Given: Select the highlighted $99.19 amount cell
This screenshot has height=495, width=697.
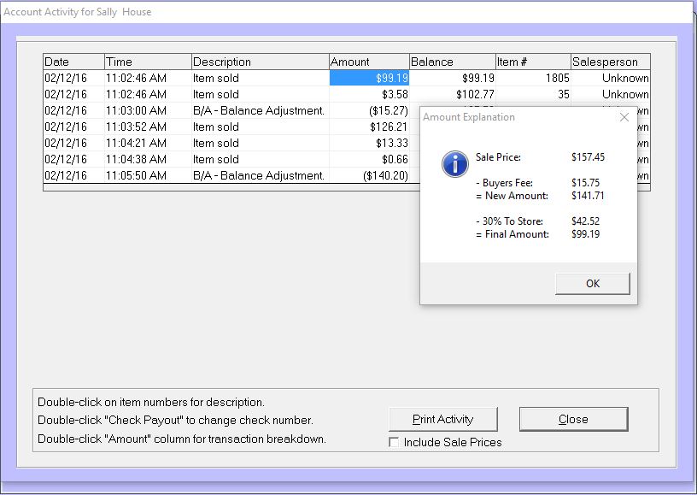Looking at the screenshot, I should 369,79.
